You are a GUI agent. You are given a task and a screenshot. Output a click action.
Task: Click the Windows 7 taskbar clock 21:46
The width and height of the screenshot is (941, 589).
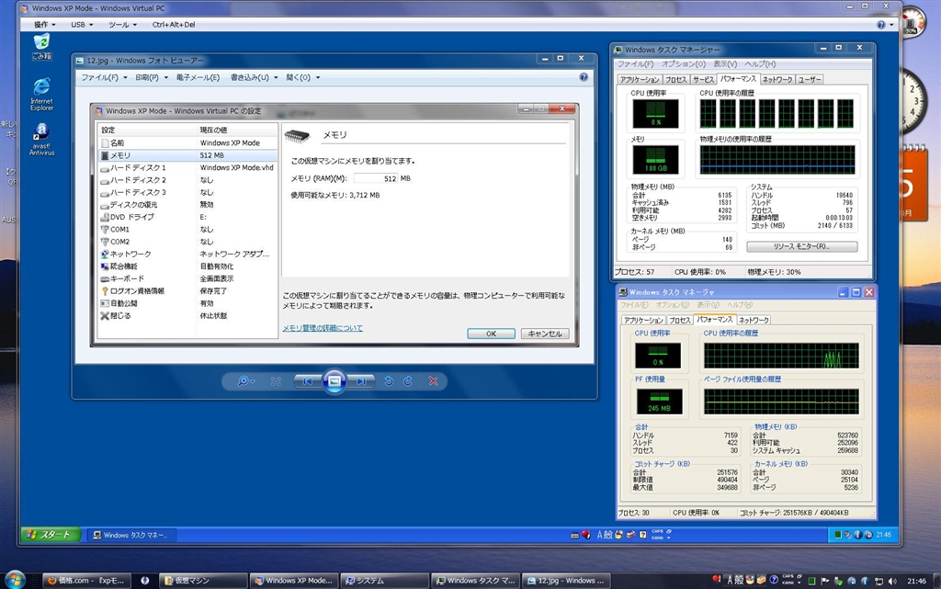tap(916, 581)
